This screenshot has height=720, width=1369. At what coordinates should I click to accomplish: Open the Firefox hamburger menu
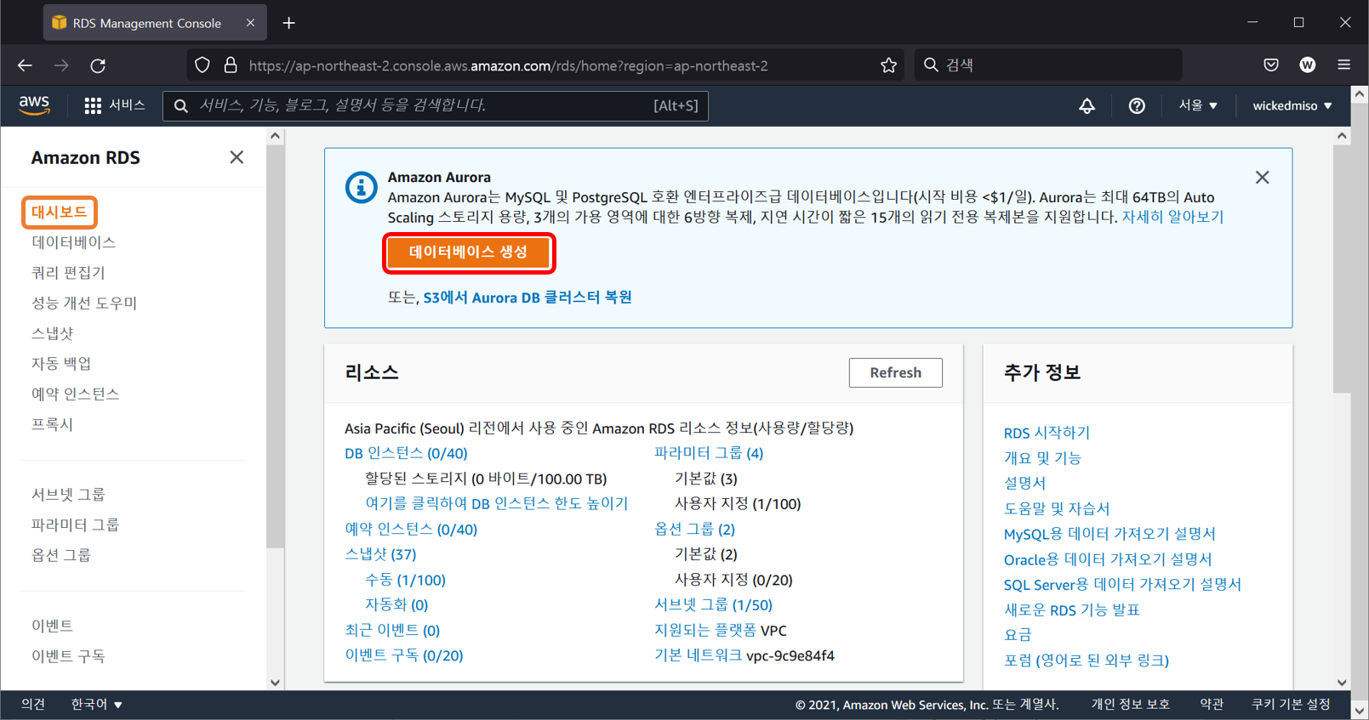[x=1344, y=65]
